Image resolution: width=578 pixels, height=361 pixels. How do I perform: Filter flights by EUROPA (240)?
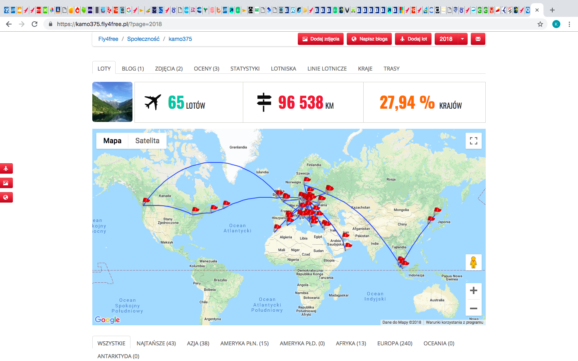(395, 343)
